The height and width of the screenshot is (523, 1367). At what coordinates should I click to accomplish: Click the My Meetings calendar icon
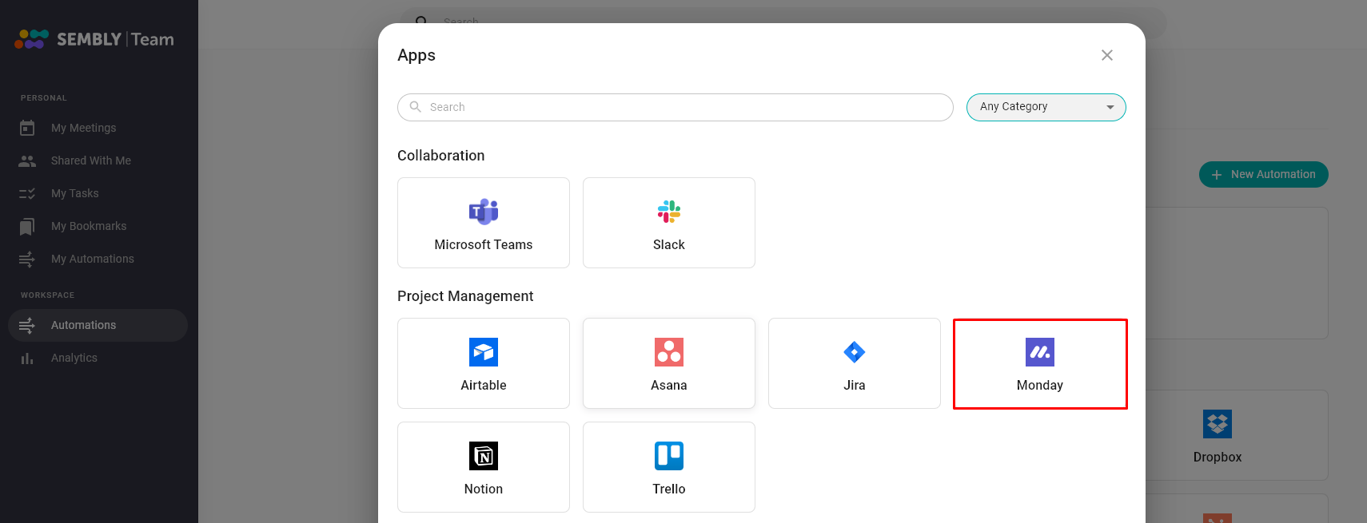pyautogui.click(x=27, y=128)
